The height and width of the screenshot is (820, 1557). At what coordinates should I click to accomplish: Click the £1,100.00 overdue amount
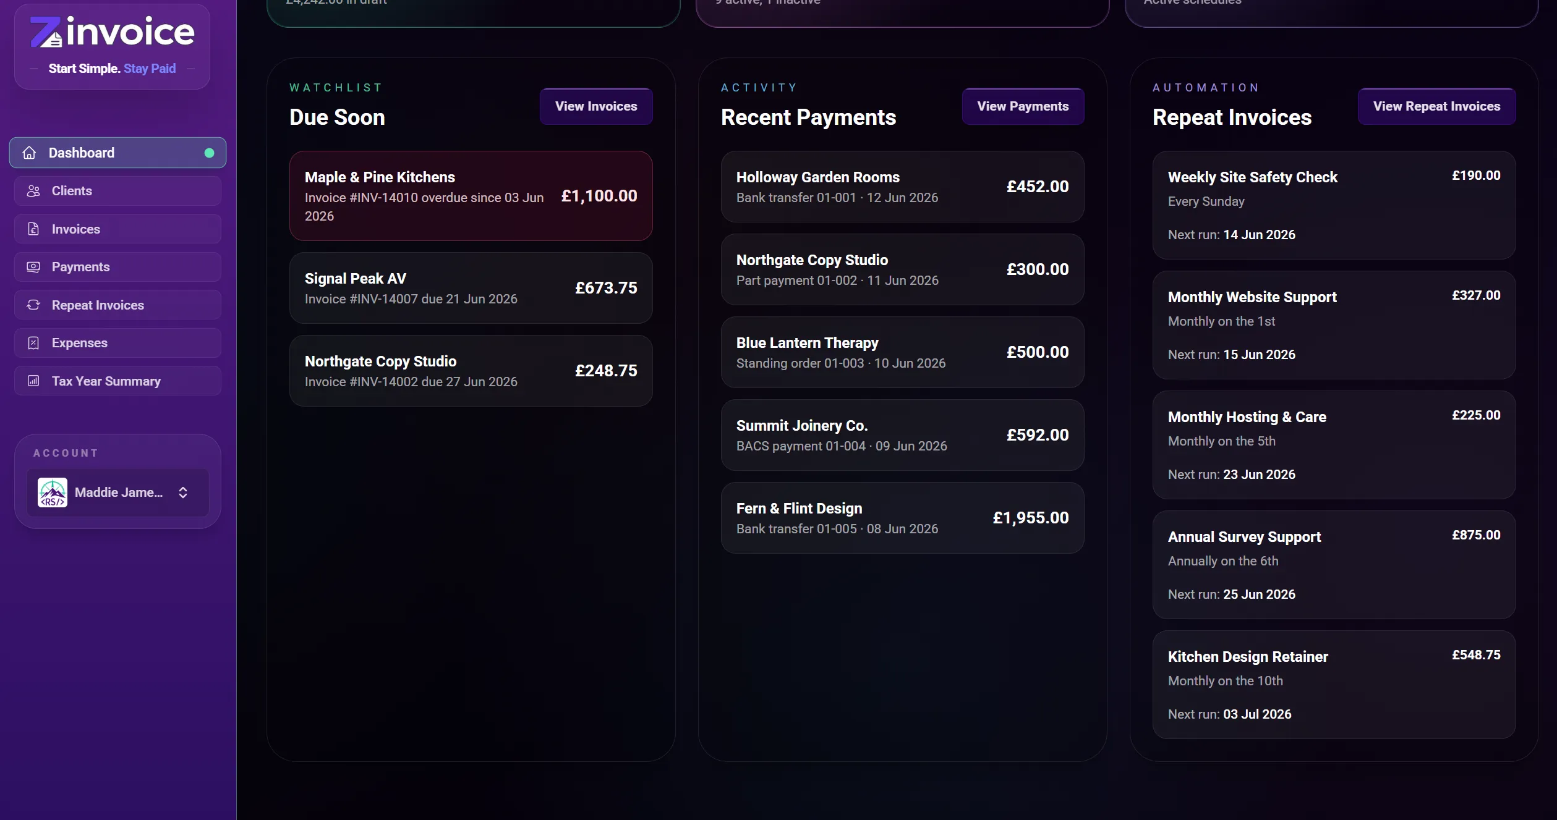click(599, 196)
